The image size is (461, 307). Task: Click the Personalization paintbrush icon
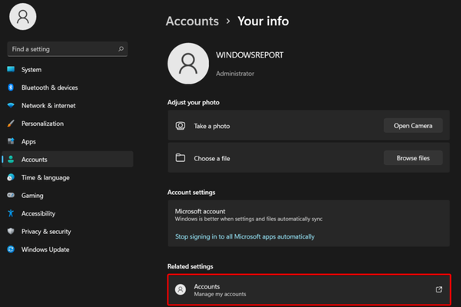(x=11, y=124)
